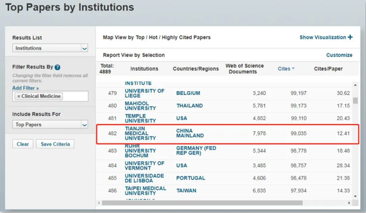Click the Show Visualization link

pyautogui.click(x=323, y=37)
